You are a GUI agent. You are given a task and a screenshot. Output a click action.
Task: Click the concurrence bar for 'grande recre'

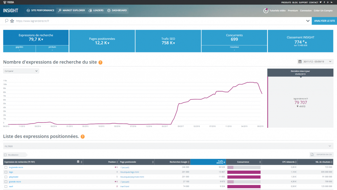click(244, 182)
